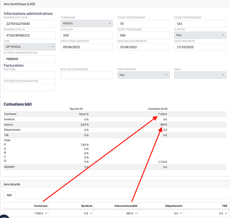Click the checkmark beside Intercommunalité 384 €
Viewport: 230px width, 218px height.
click(136, 213)
